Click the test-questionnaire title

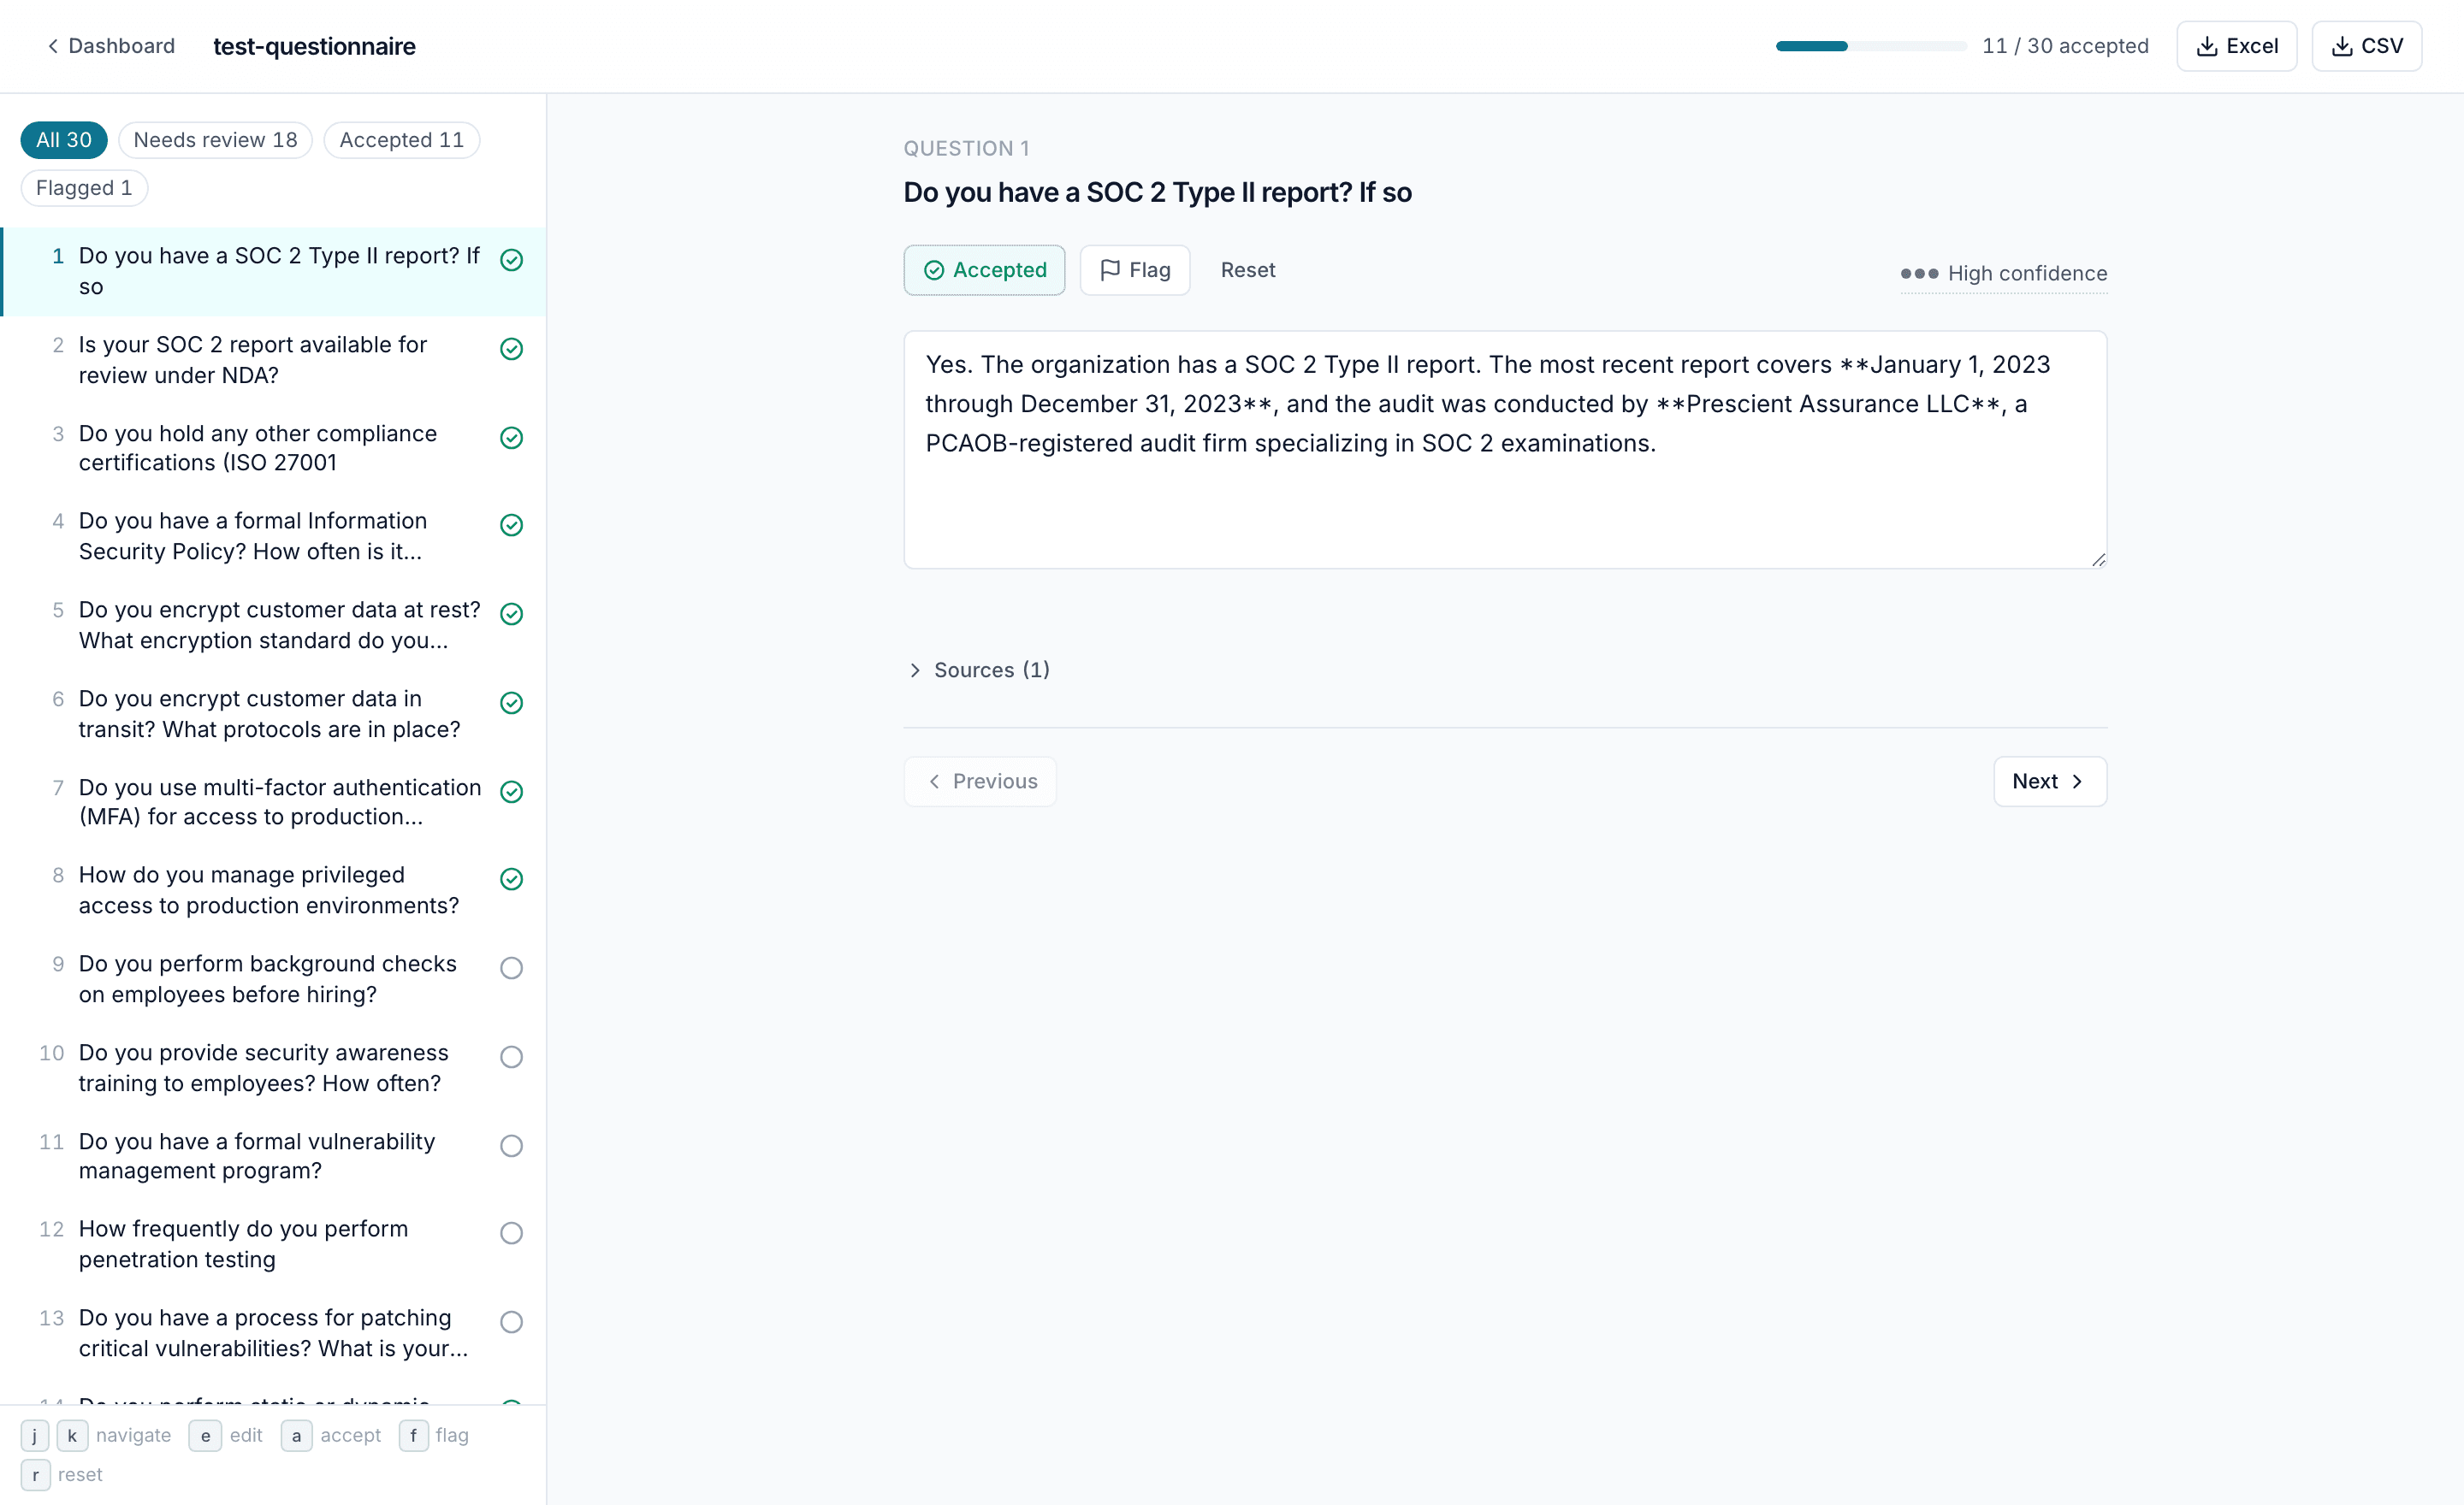[x=314, y=46]
